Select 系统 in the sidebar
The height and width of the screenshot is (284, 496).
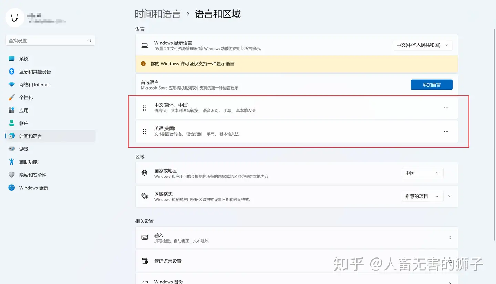pyautogui.click(x=50, y=59)
